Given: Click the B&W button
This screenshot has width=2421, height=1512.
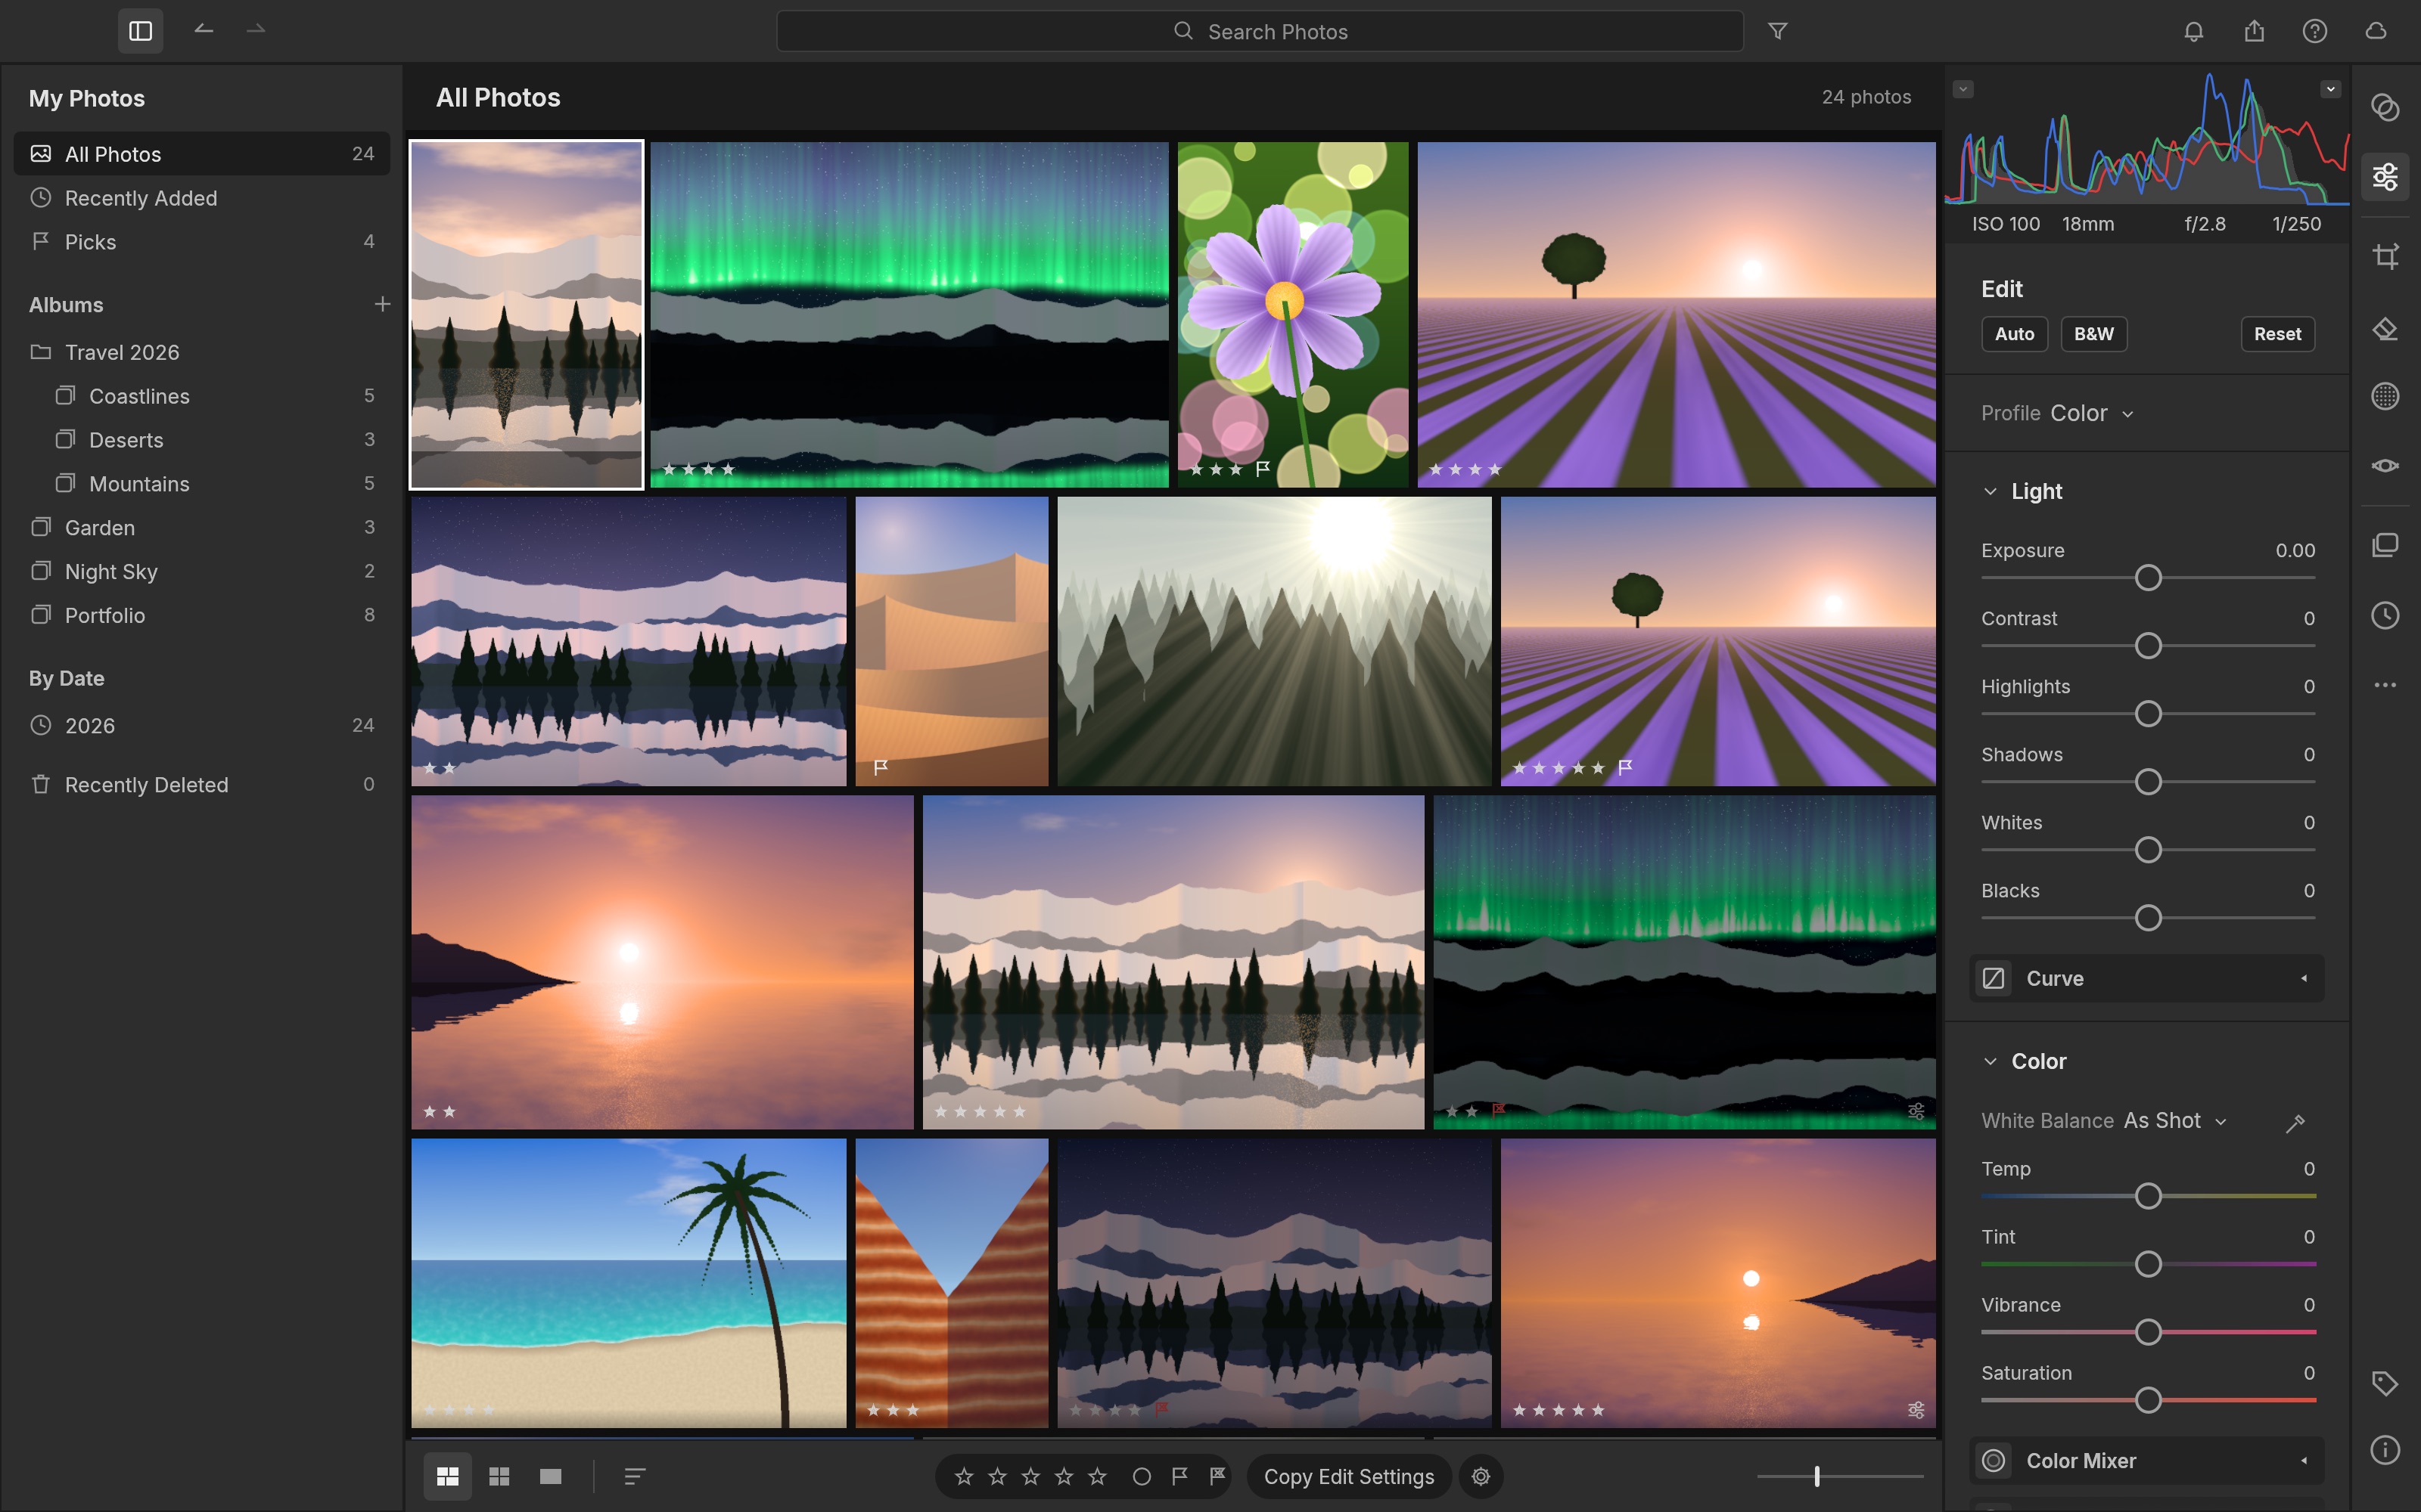Looking at the screenshot, I should click(x=2093, y=334).
